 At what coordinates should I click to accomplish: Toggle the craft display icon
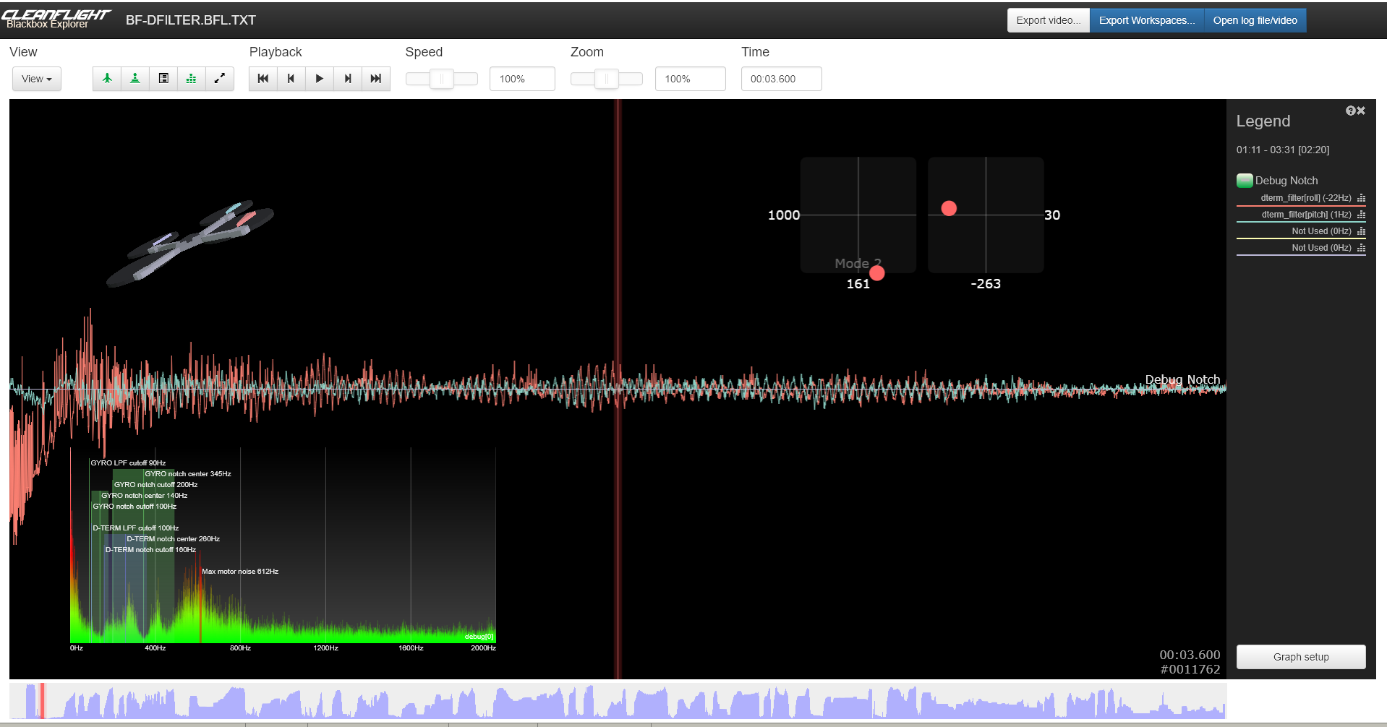coord(106,79)
